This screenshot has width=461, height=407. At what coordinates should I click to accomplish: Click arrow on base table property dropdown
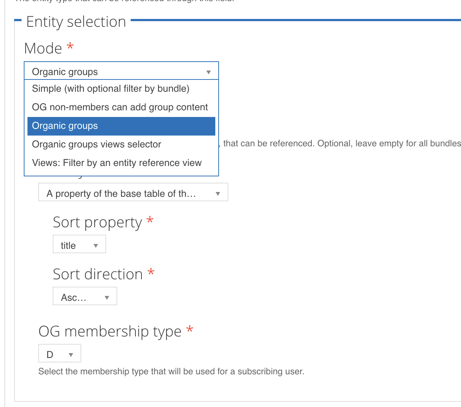point(218,193)
